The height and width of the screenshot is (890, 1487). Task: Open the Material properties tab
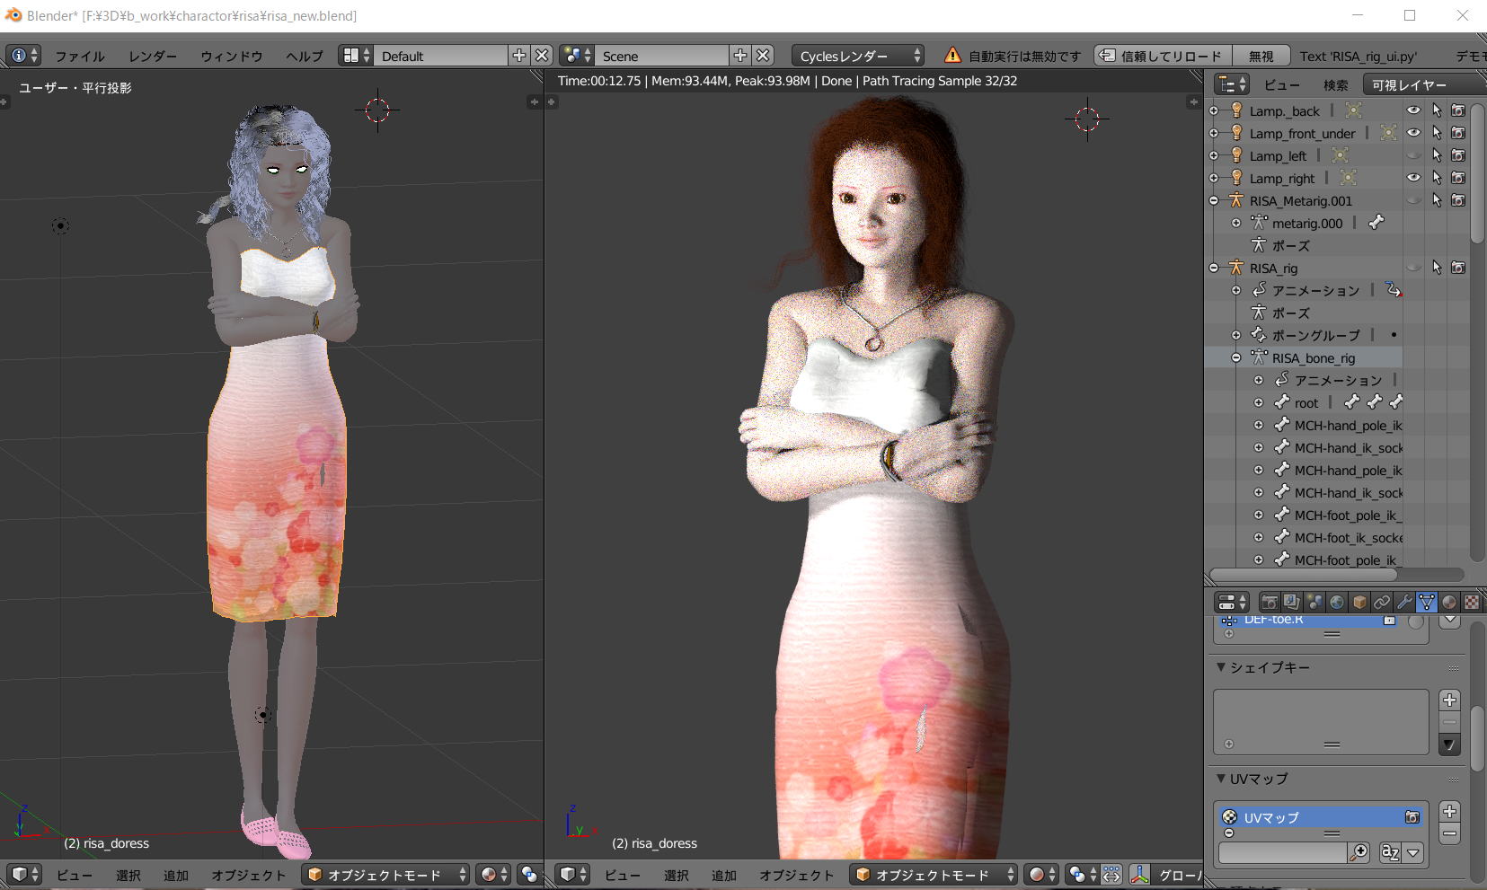(1449, 602)
